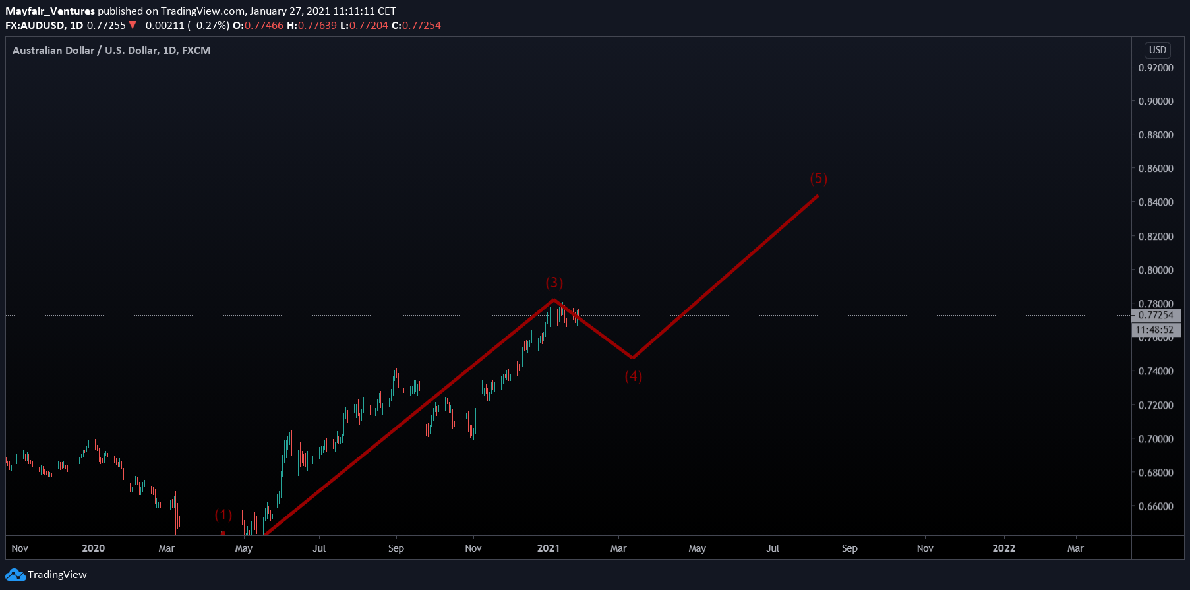Click the 0.70000 price axis label
Screen dimensions: 1190x590
[1156, 439]
